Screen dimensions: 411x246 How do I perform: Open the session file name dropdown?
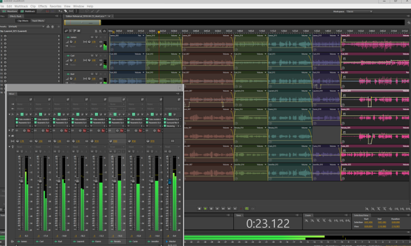(x=109, y=16)
